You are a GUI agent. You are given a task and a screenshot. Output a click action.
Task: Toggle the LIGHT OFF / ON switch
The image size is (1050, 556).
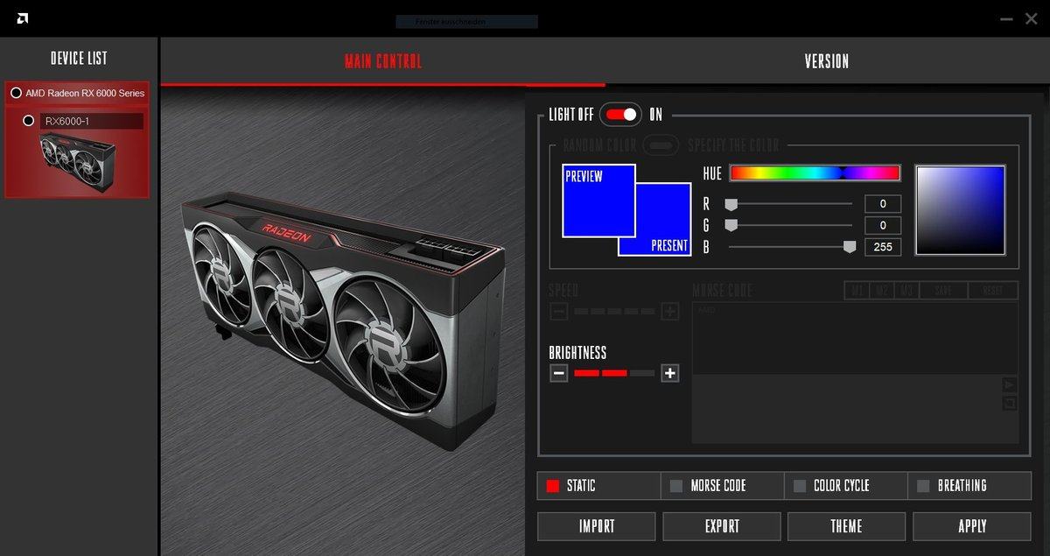pyautogui.click(x=620, y=115)
